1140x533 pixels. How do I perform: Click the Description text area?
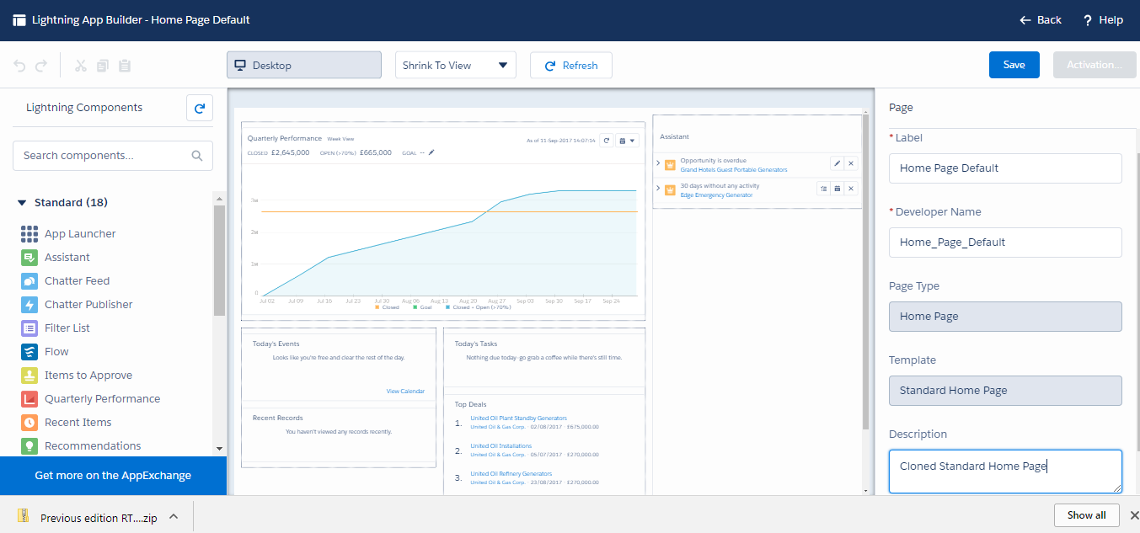[x=1005, y=472]
